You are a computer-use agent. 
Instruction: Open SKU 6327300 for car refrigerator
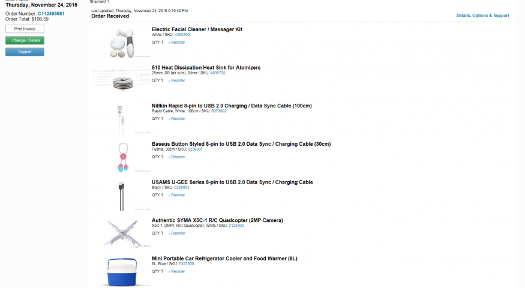pyautogui.click(x=186, y=264)
